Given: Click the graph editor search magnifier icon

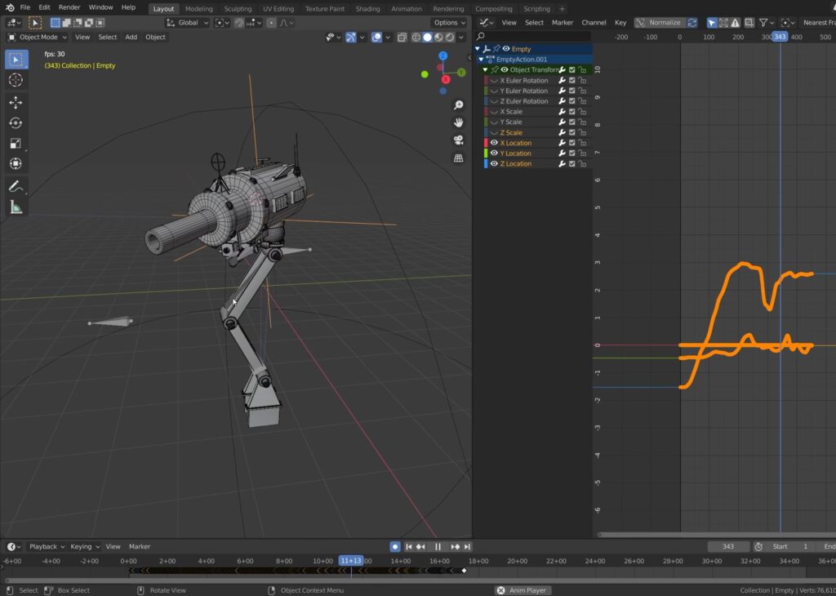Looking at the screenshot, I should pos(481,36).
